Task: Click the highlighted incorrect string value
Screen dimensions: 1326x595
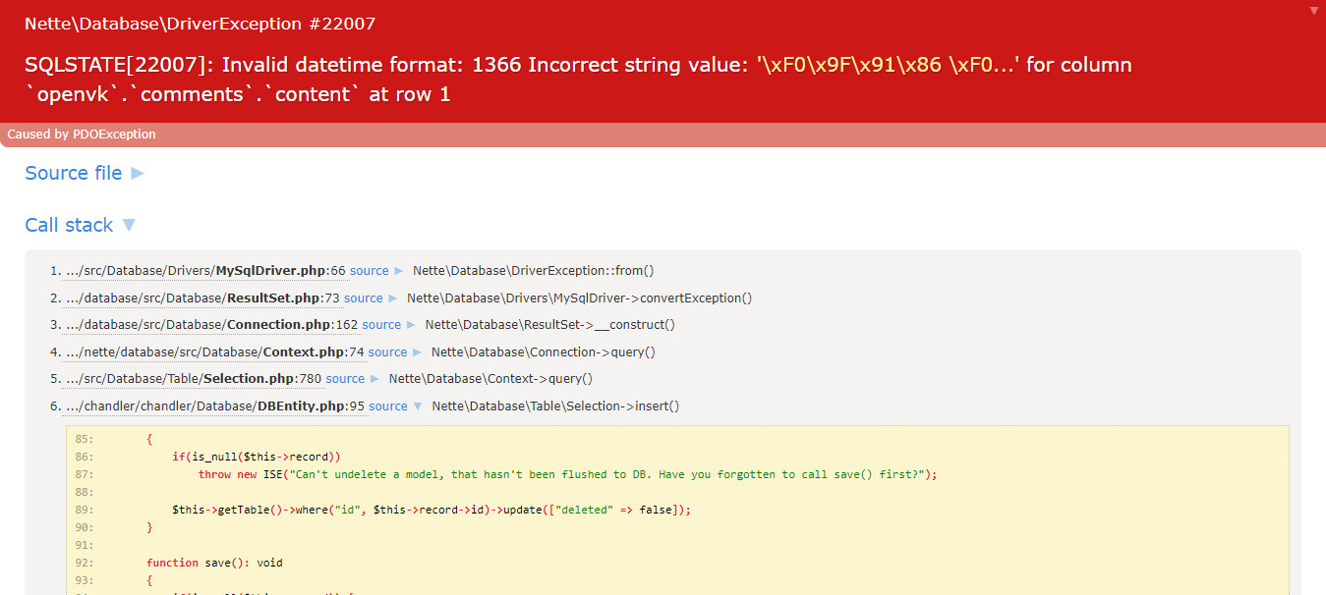Action: pyautogui.click(x=889, y=65)
